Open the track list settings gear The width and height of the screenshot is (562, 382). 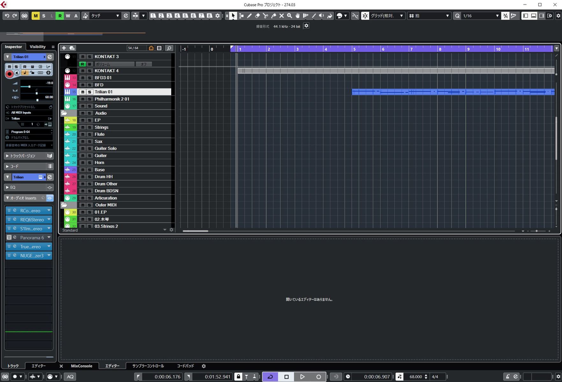tap(171, 230)
